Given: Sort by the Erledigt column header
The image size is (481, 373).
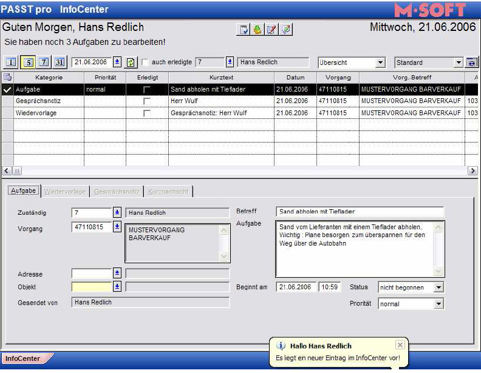Looking at the screenshot, I should pyautogui.click(x=148, y=78).
